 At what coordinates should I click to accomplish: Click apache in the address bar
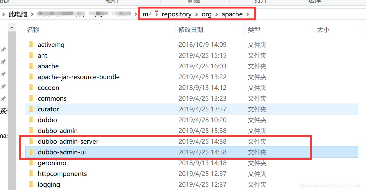(232, 14)
